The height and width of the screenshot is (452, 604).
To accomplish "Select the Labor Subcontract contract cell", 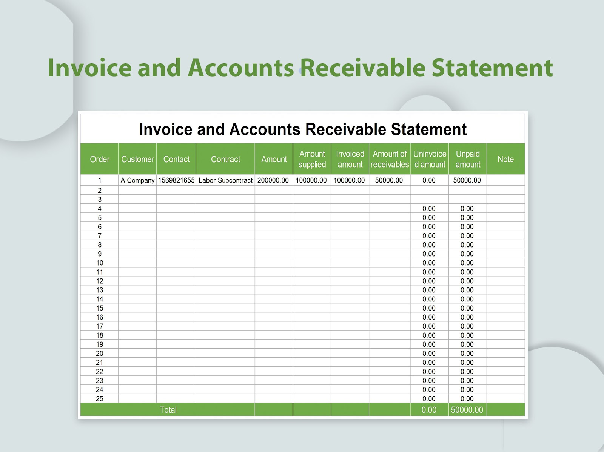I will [225, 180].
